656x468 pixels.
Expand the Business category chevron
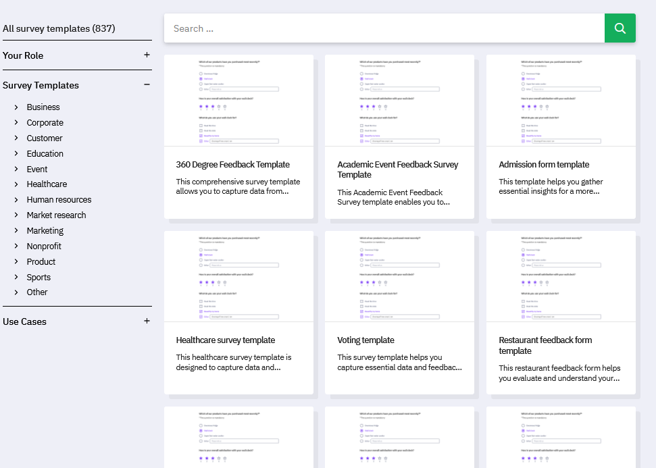pos(16,107)
